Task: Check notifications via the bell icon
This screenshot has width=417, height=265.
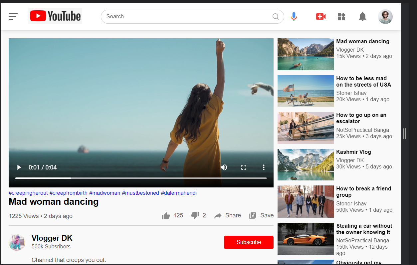Action: click(362, 16)
